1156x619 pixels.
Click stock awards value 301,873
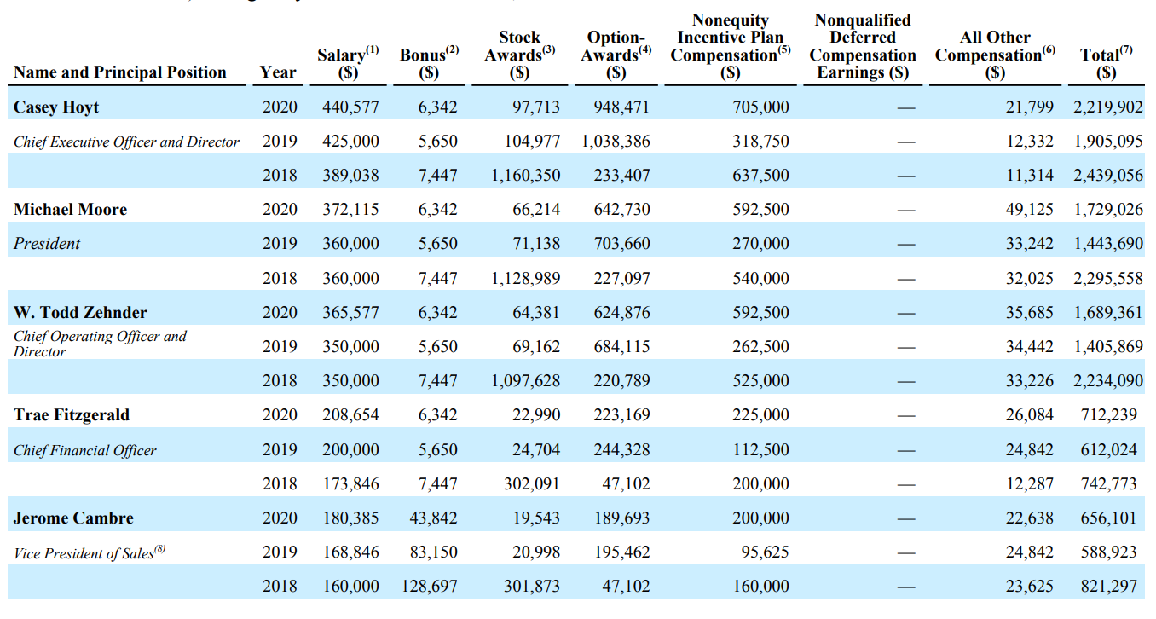click(x=532, y=587)
